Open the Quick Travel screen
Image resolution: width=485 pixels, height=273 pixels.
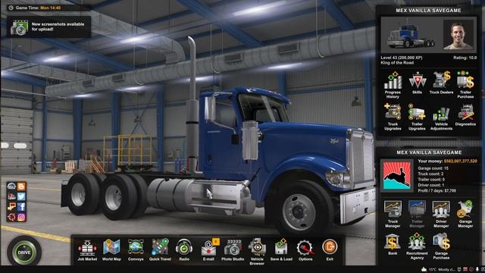[x=160, y=249]
